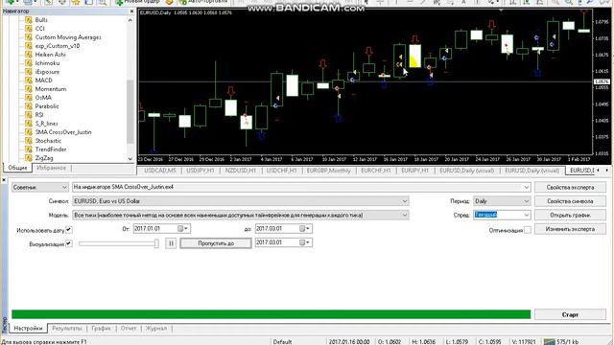Switch to the Избранное tab in Navigator

pyautogui.click(x=51, y=168)
